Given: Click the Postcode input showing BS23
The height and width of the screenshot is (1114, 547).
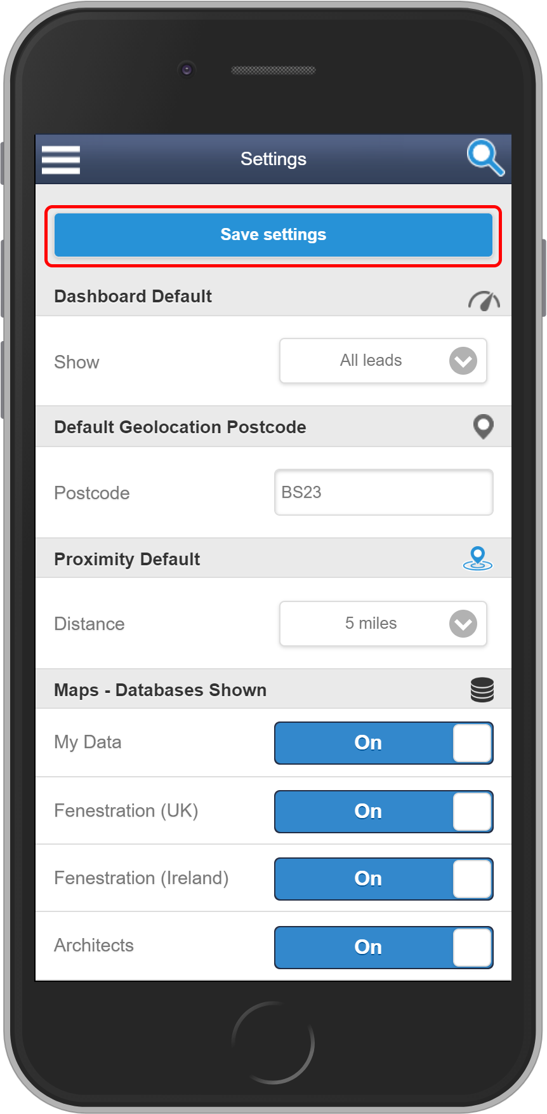Looking at the screenshot, I should click(x=383, y=492).
